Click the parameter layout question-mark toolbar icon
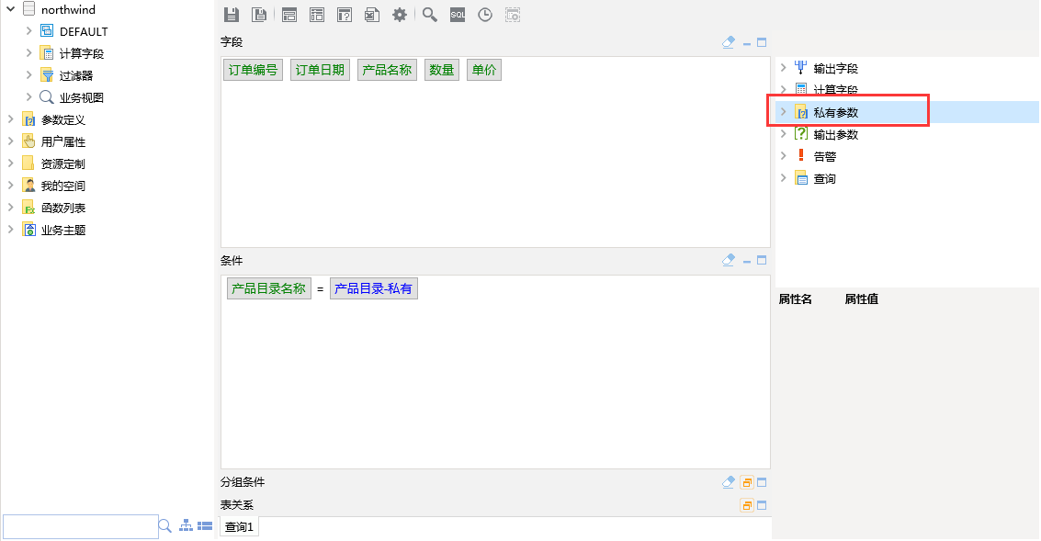The image size is (1041, 541). tap(345, 15)
